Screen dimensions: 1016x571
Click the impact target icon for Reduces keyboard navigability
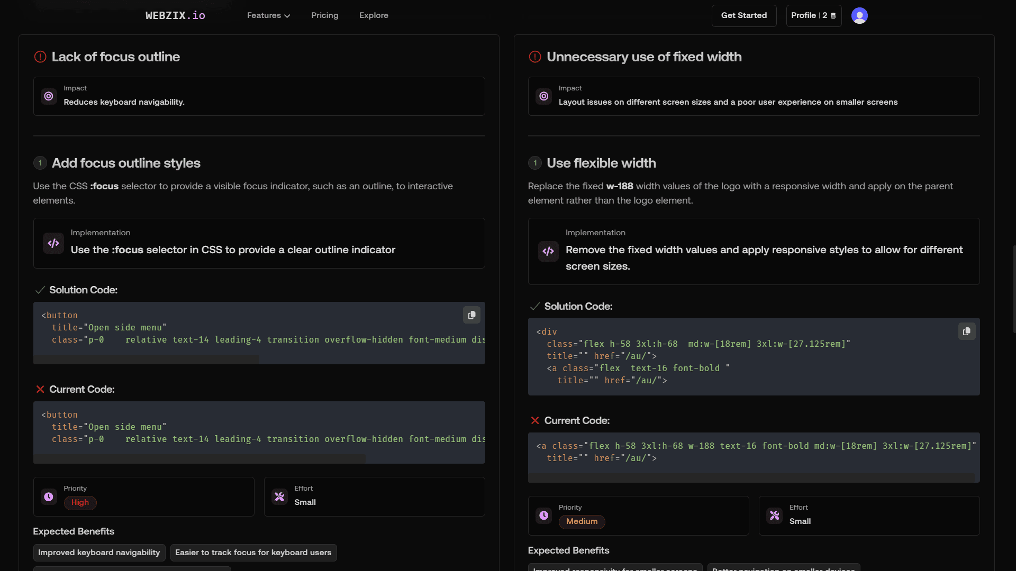tap(49, 96)
